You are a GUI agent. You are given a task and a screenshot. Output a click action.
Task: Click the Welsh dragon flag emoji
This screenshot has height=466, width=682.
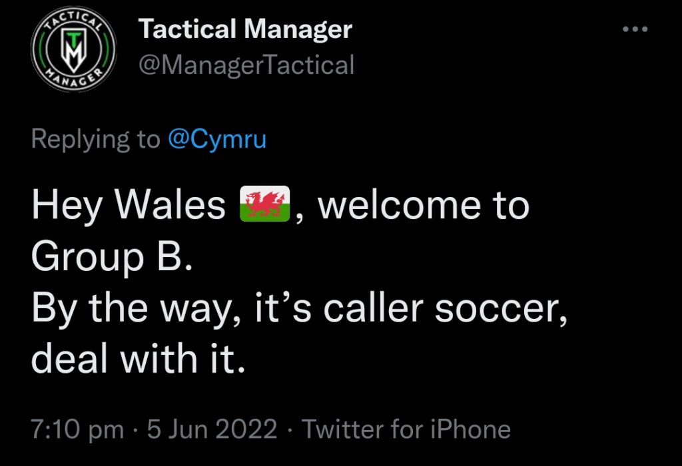tap(264, 206)
